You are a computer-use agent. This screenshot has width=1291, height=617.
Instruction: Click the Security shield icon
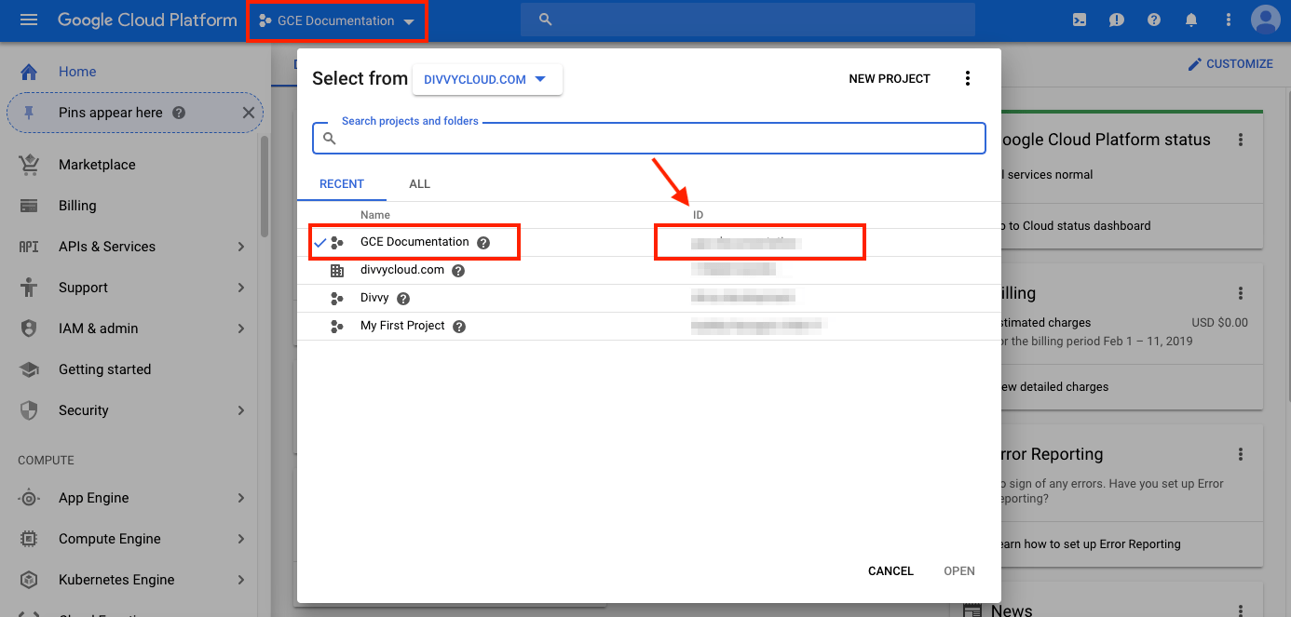click(29, 410)
